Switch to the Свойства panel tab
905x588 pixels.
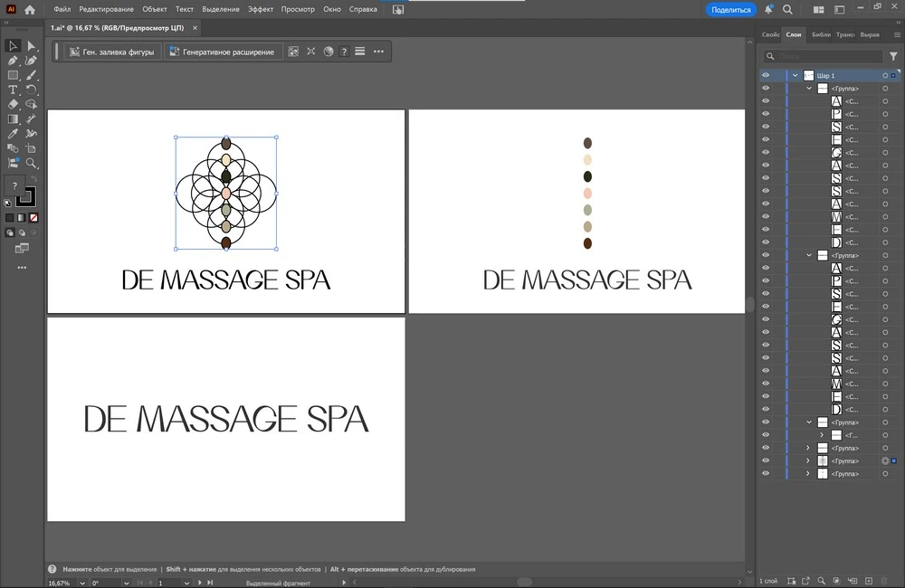[x=770, y=34]
